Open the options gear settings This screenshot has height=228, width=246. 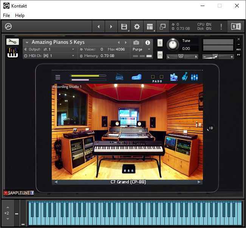click(x=137, y=27)
